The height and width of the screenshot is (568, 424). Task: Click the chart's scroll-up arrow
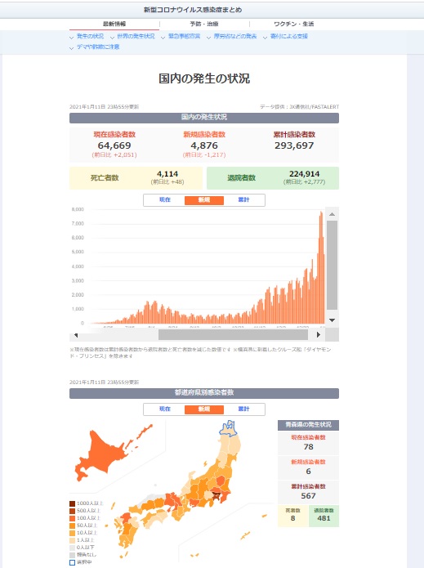[332, 214]
